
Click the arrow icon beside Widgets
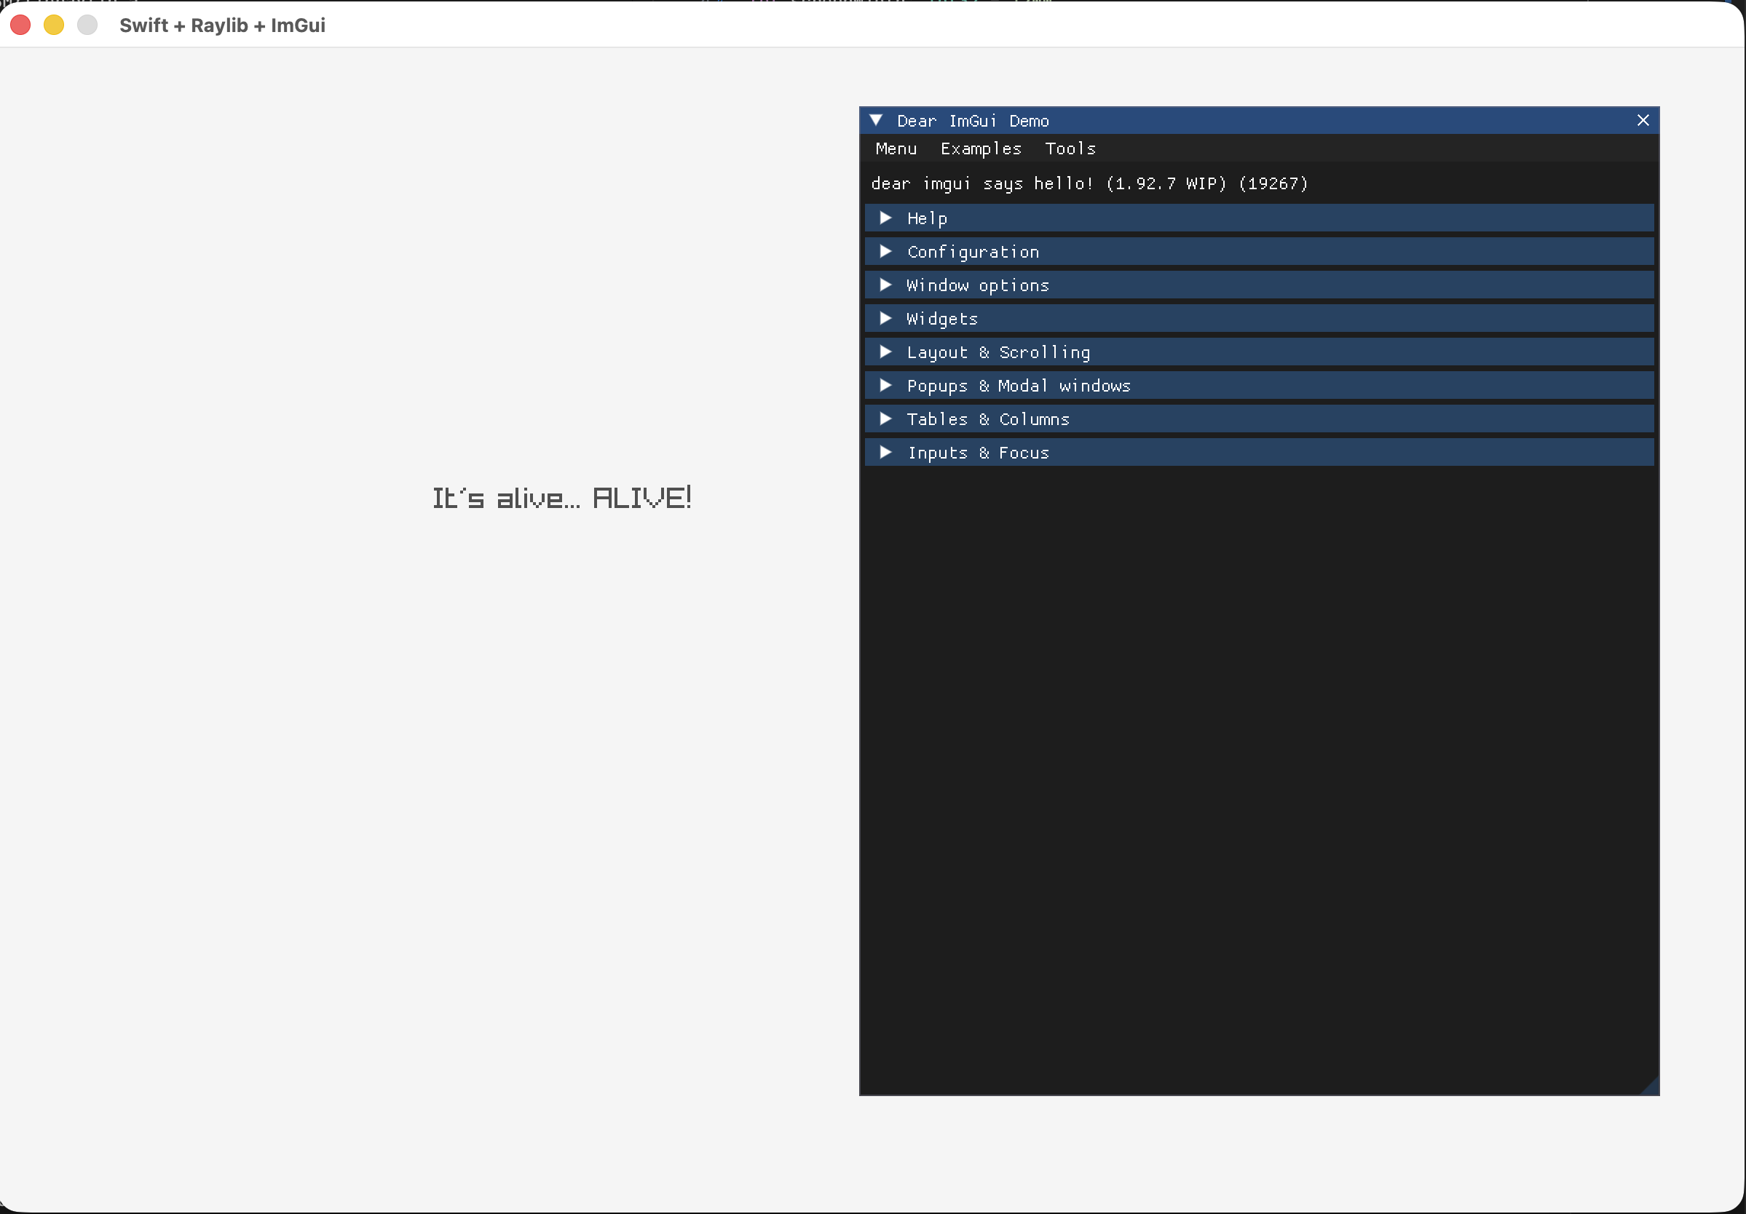coord(885,319)
